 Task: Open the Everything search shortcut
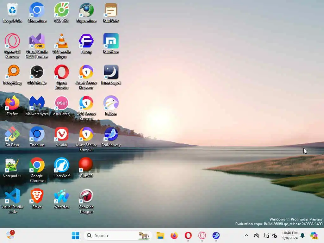[x=12, y=75]
